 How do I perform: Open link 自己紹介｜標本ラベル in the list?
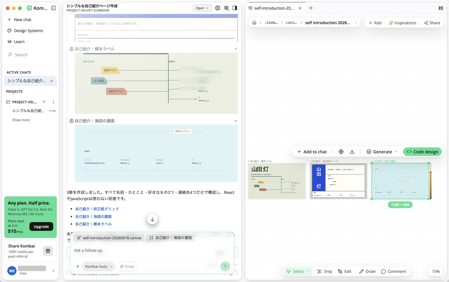94,224
